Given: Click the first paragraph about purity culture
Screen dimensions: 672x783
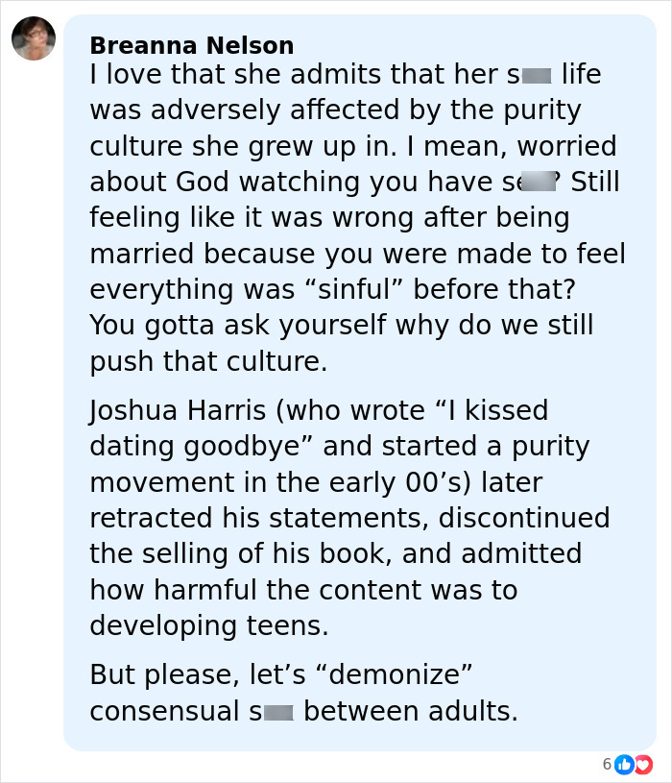Looking at the screenshot, I should pyautogui.click(x=355, y=217).
